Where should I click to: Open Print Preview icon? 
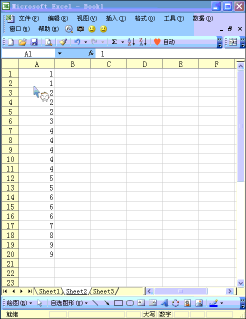[x=48, y=42]
